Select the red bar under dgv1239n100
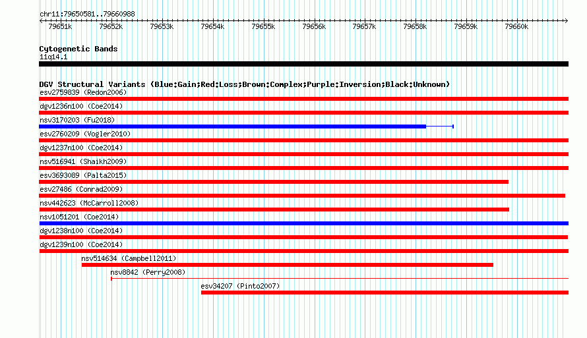587x338 pixels. (x=303, y=251)
